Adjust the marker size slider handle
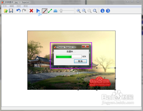 61,11
